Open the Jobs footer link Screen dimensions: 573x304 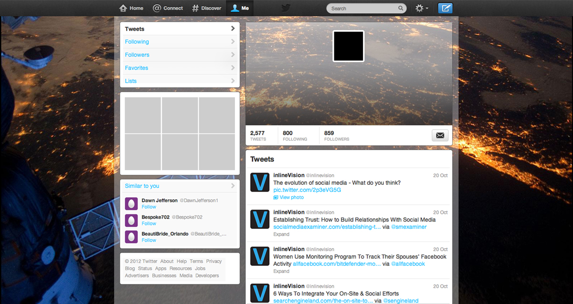[200, 268]
